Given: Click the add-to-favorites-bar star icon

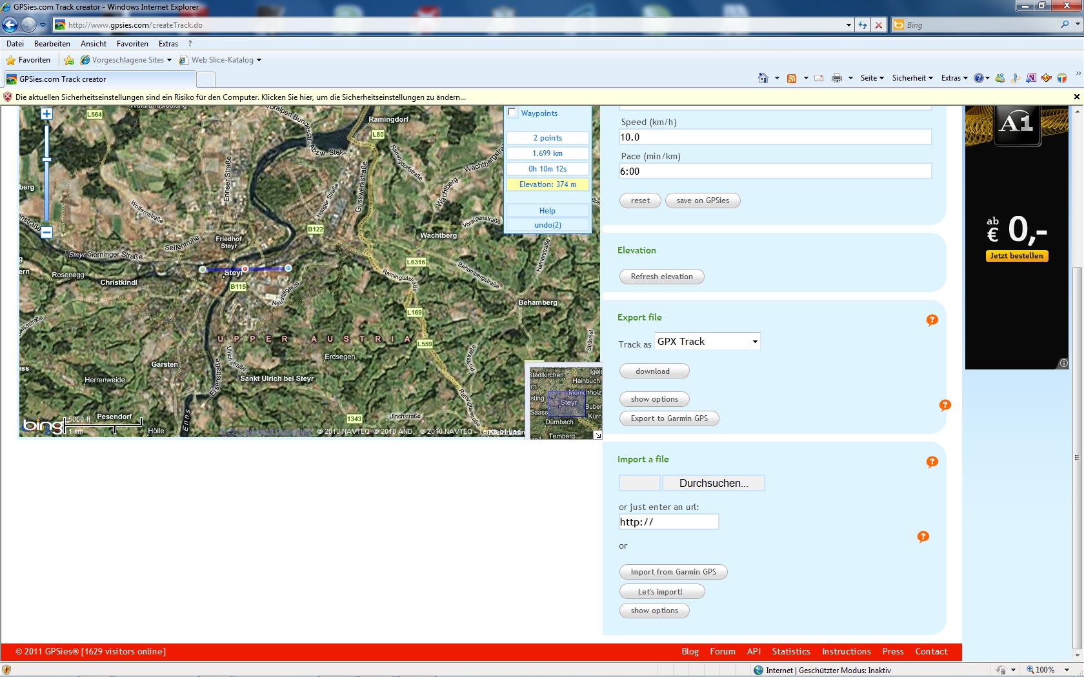Looking at the screenshot, I should click(x=69, y=60).
